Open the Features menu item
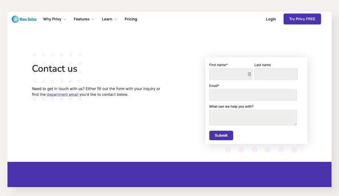Viewport: 339px width, 196px height. pyautogui.click(x=82, y=19)
